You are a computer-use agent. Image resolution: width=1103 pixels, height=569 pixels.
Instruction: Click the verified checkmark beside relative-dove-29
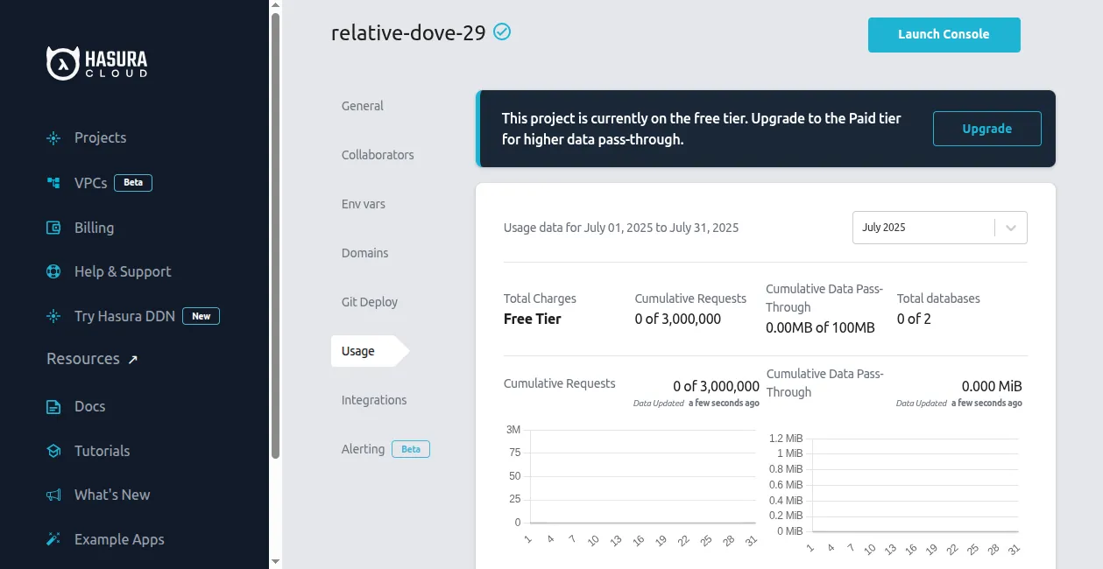502,32
